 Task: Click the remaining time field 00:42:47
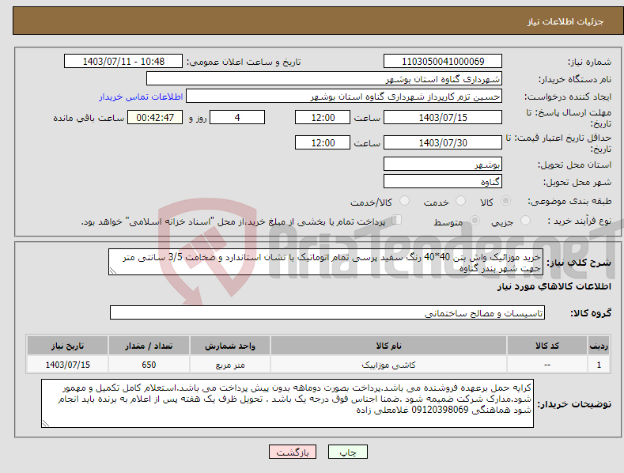coord(155,117)
